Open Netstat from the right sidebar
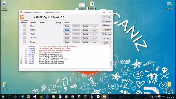176x99 pixels. 106,21
